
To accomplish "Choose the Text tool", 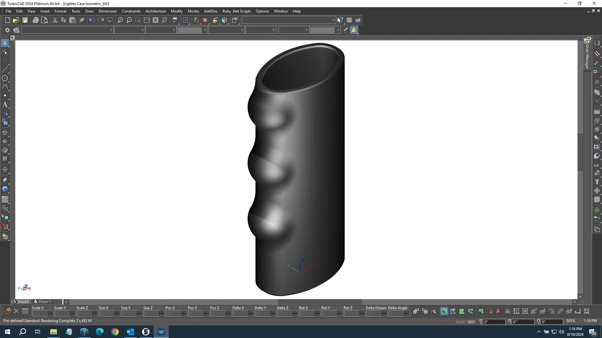I will (x=5, y=104).
